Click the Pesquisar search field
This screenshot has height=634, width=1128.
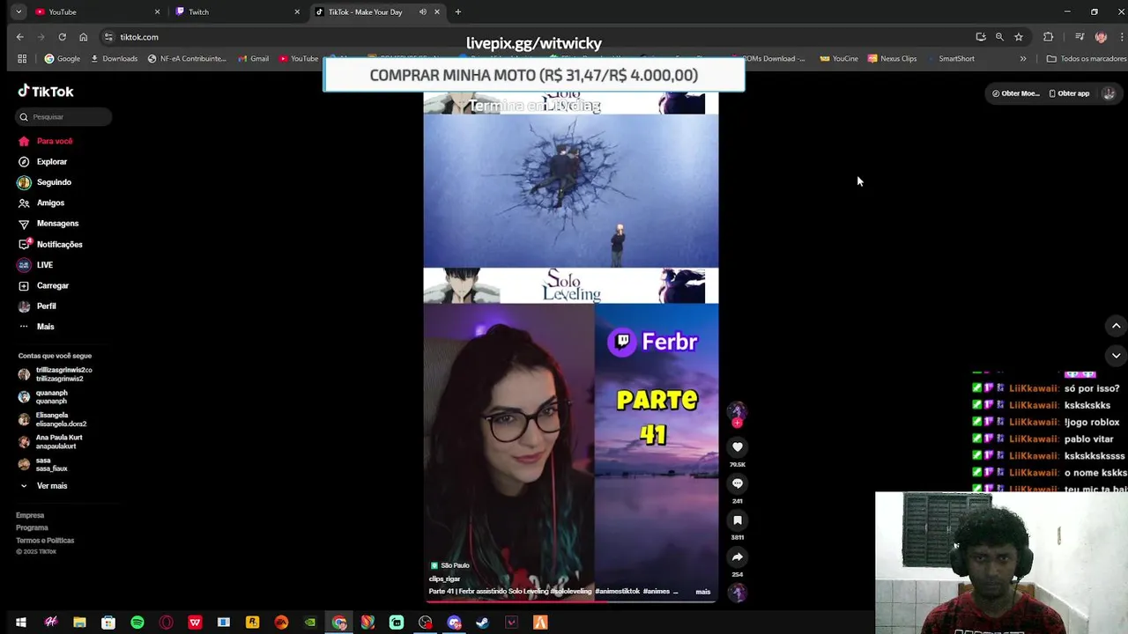click(63, 117)
